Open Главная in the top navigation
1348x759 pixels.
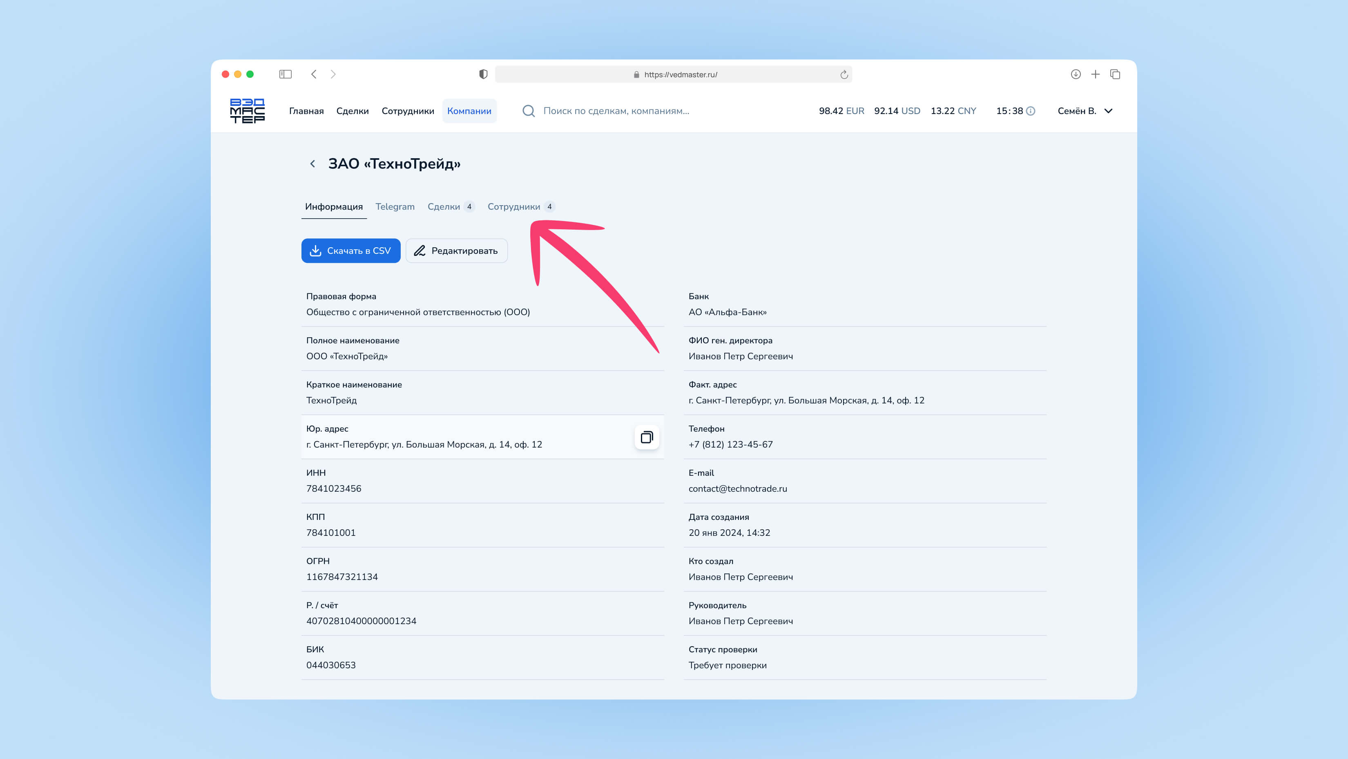point(306,111)
